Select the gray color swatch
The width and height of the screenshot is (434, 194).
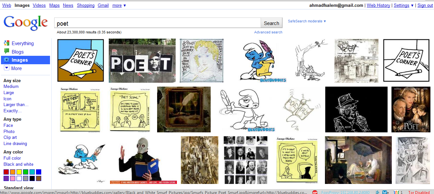pos(26,178)
